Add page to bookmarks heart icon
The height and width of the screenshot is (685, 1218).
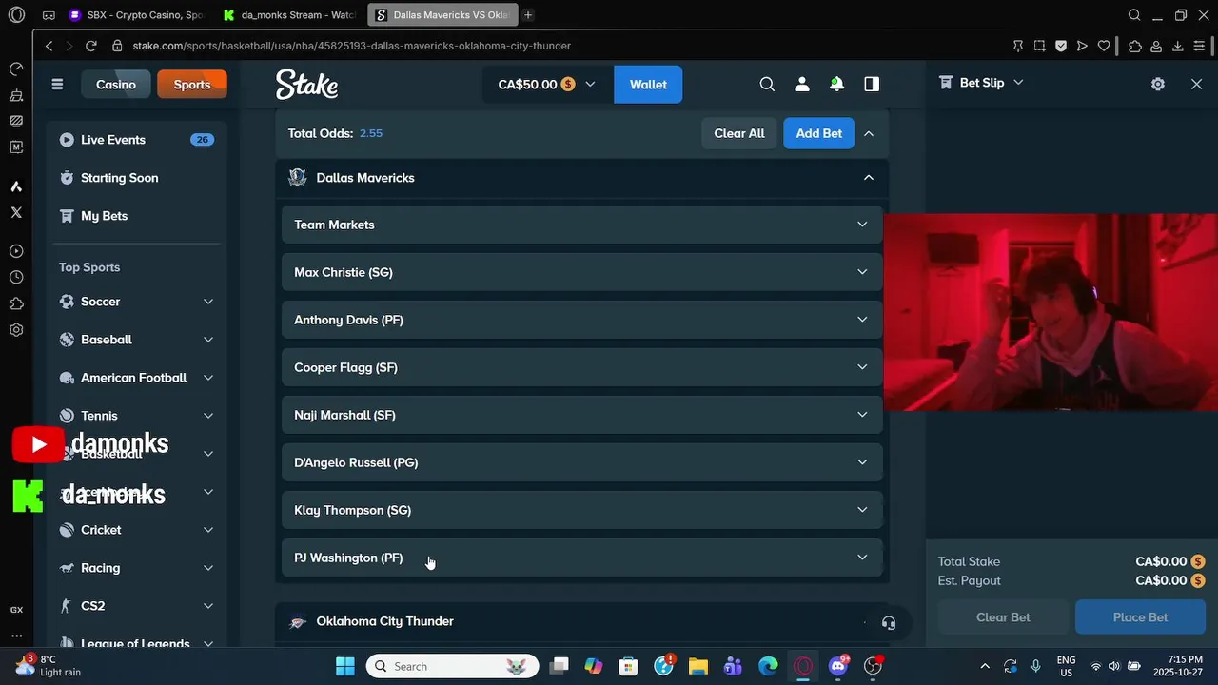[x=1104, y=46]
